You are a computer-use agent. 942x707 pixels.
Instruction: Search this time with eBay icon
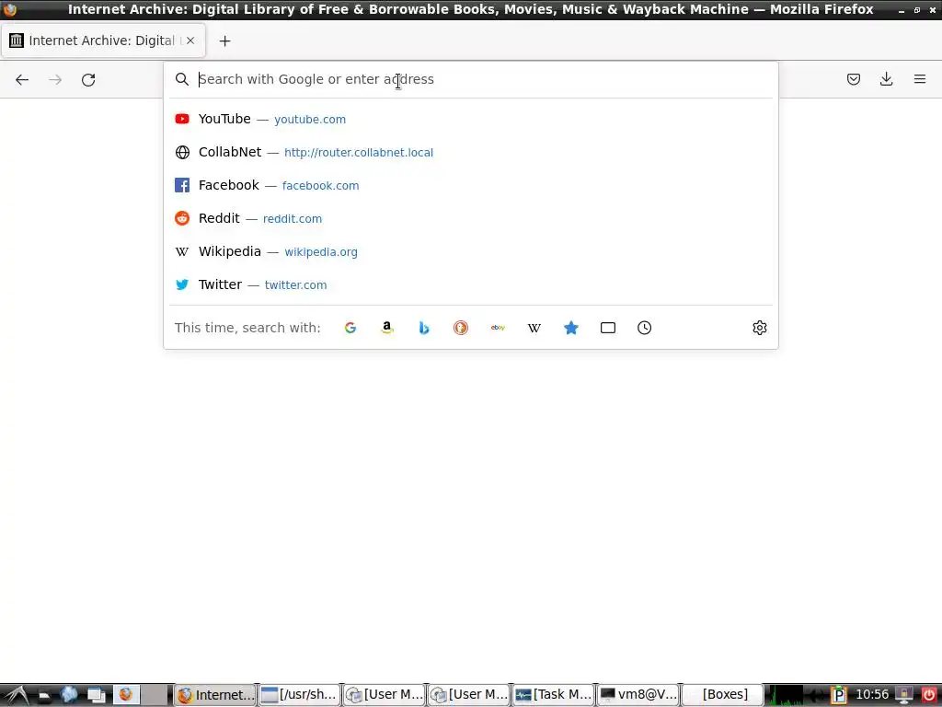498,328
